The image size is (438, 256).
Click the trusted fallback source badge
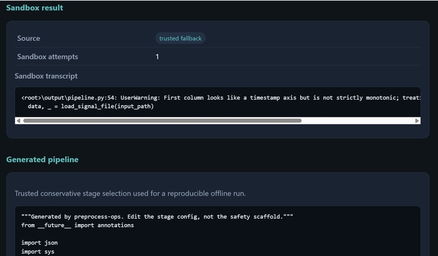180,38
